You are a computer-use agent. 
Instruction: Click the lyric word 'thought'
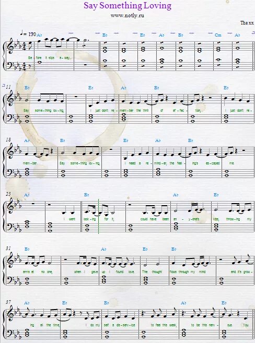click(156, 272)
